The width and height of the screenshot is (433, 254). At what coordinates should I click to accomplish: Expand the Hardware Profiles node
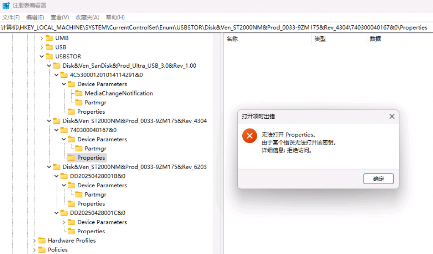pos(34,240)
